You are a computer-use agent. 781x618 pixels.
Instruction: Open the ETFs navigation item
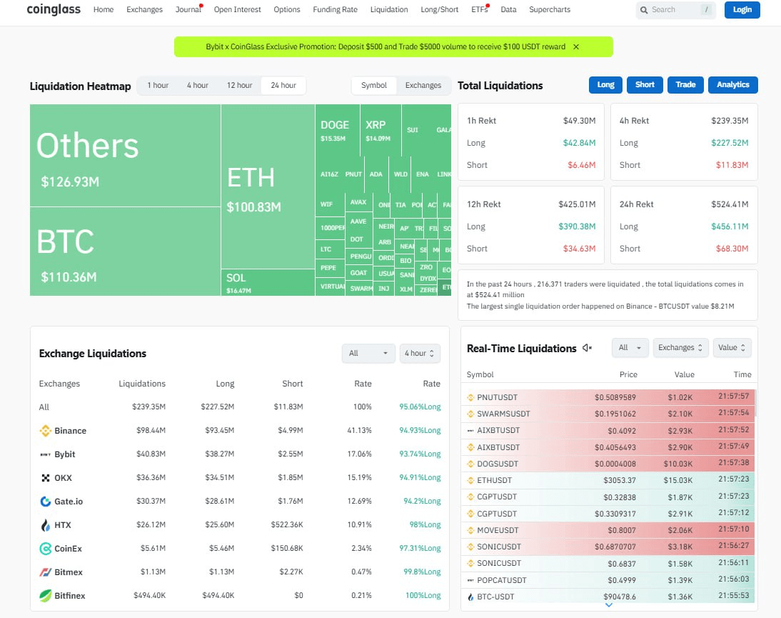click(x=480, y=9)
